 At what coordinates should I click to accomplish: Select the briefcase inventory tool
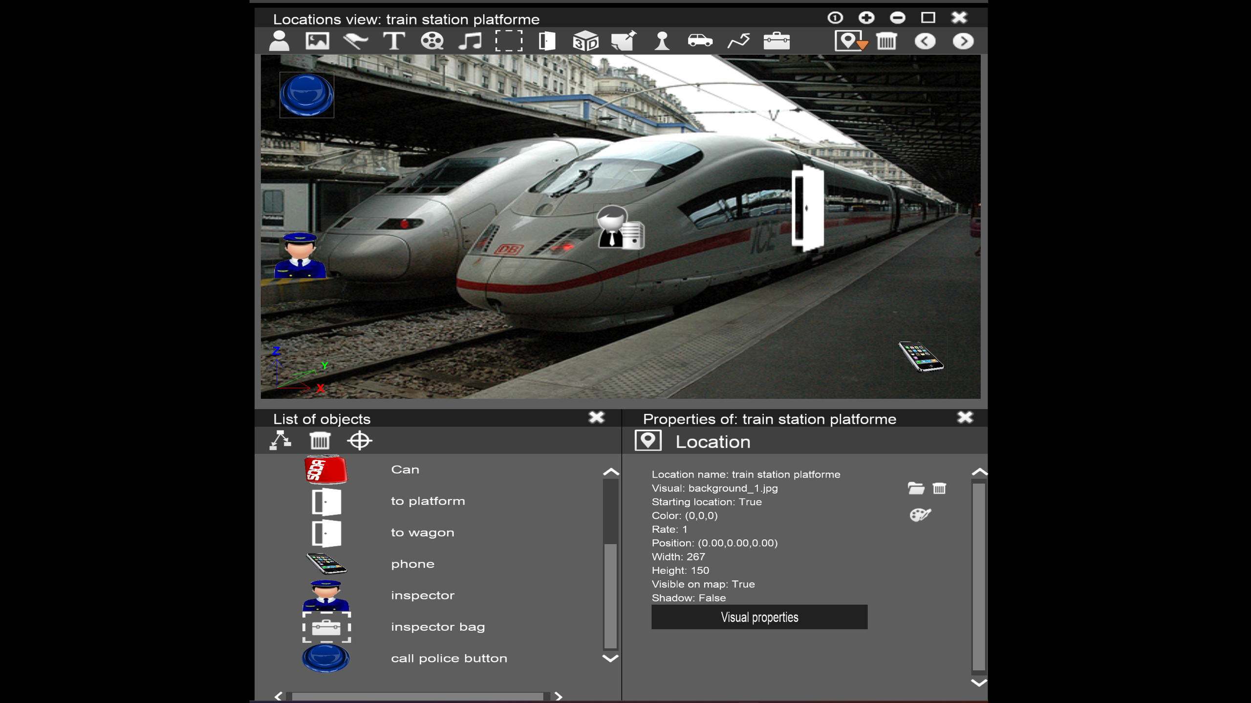pos(776,41)
